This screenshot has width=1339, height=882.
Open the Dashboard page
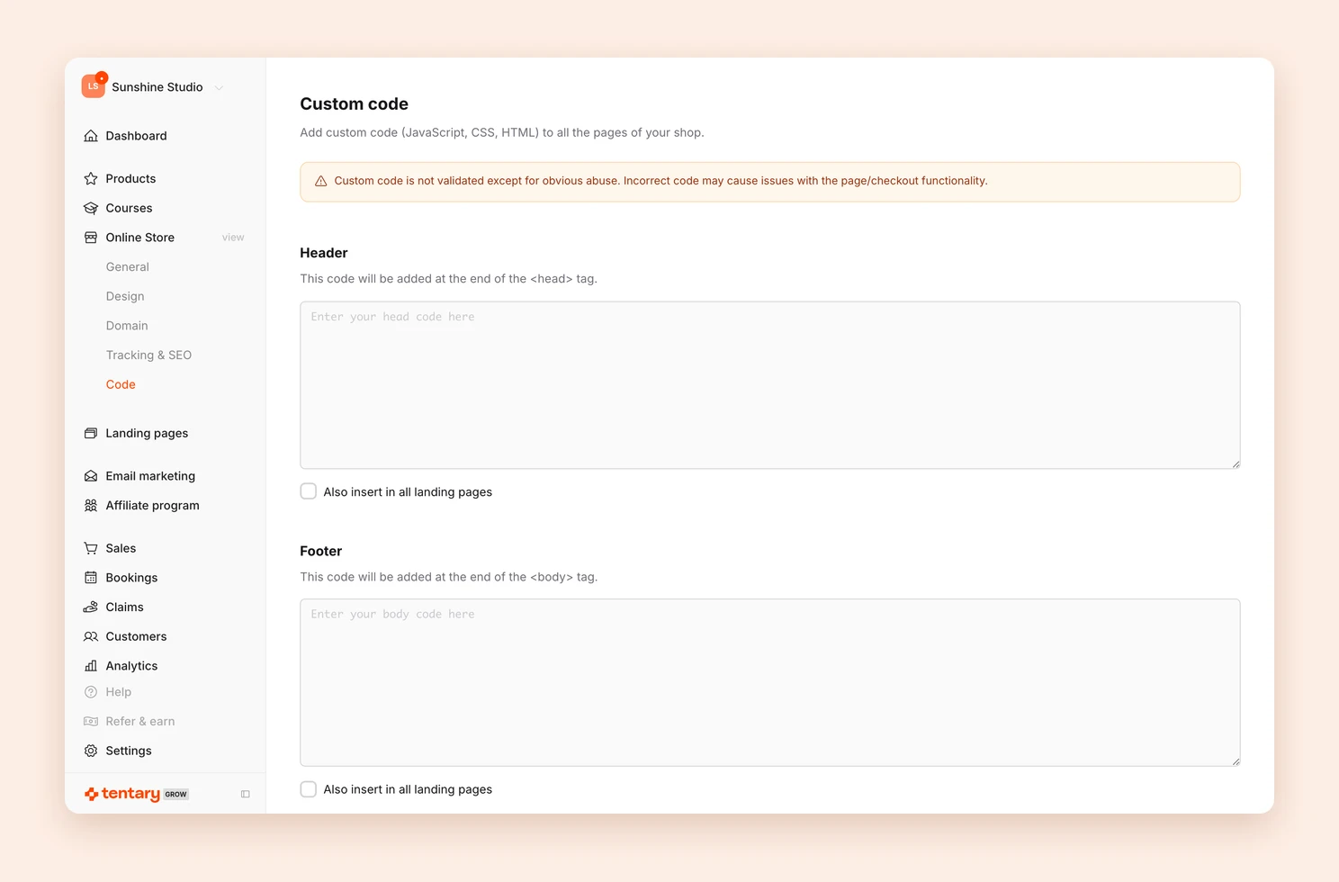(x=136, y=136)
